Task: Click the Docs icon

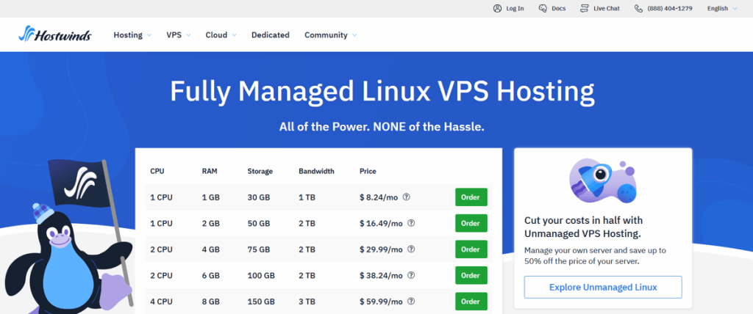Action: click(x=543, y=9)
